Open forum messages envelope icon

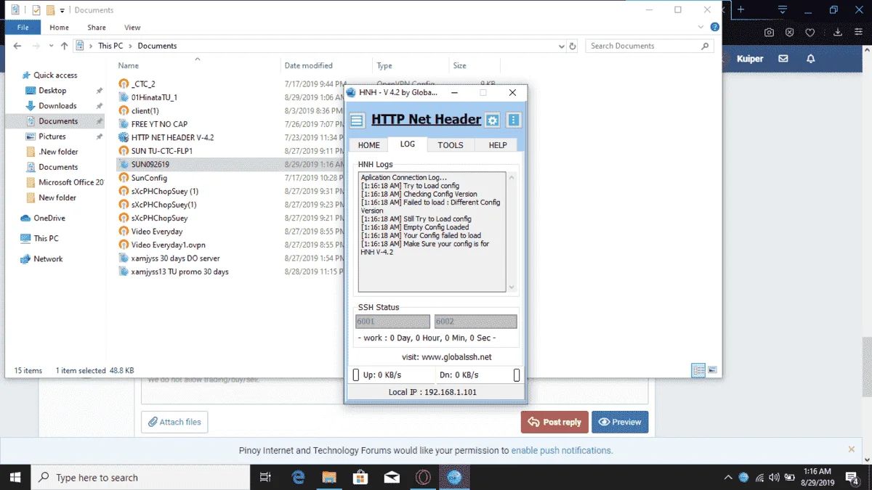(x=783, y=58)
